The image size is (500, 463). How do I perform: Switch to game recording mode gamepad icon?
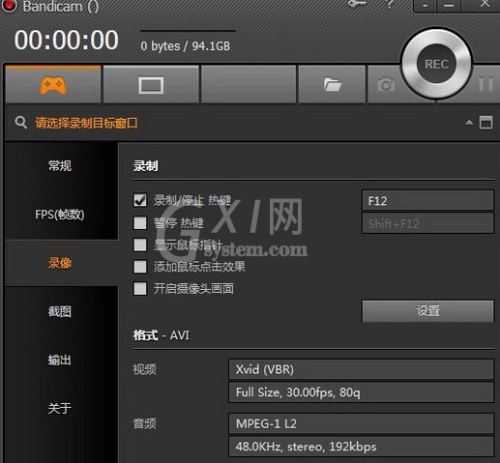pyautogui.click(x=53, y=85)
